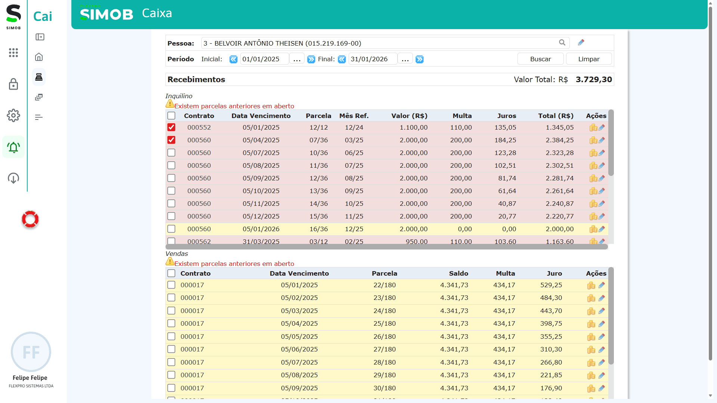Click coins icon for contract 000552 row
The height and width of the screenshot is (403, 717).
point(593,128)
